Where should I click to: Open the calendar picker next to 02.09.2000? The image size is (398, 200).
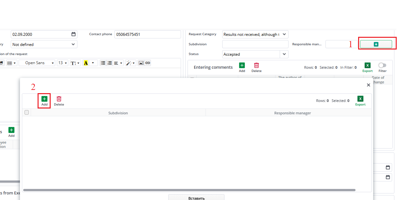click(74, 34)
